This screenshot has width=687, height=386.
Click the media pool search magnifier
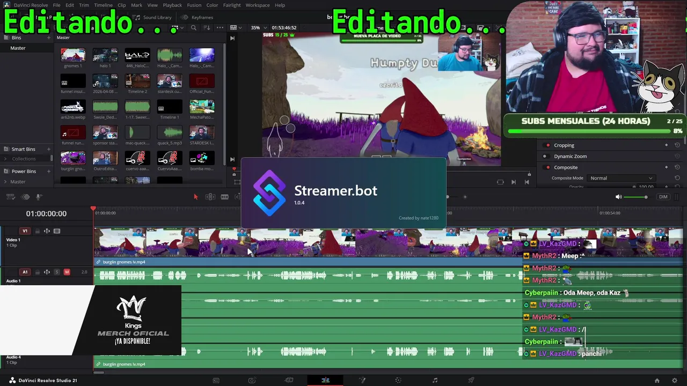click(x=194, y=27)
